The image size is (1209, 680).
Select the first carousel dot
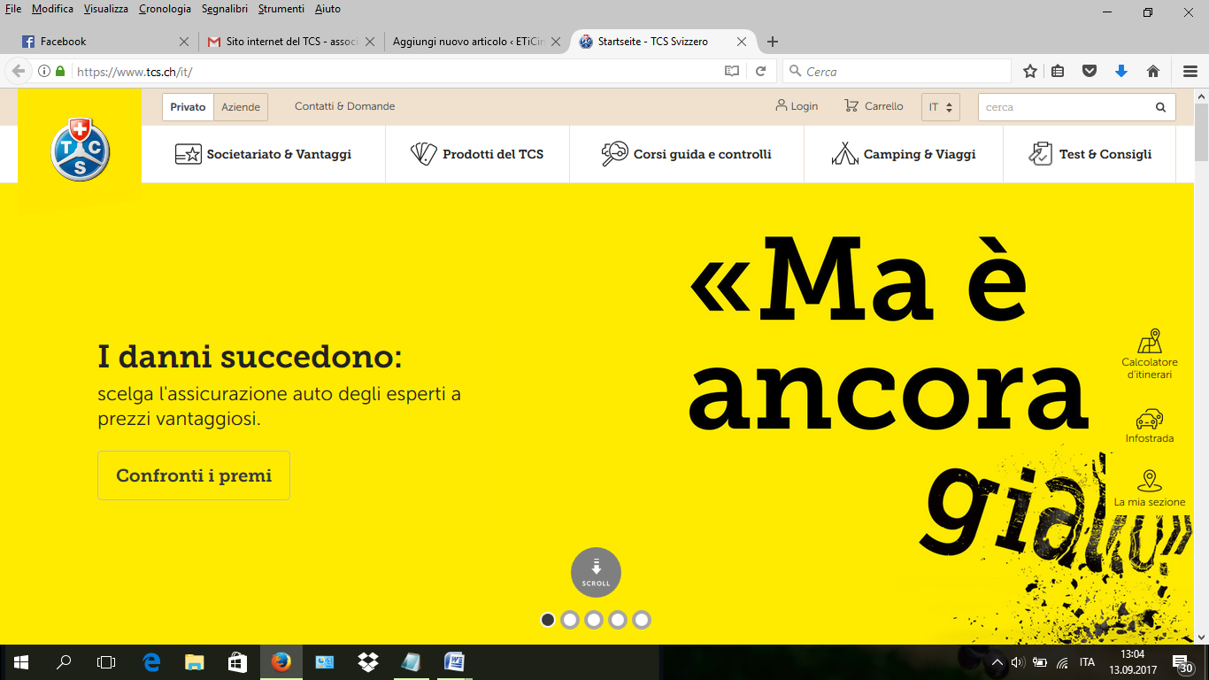pos(548,620)
